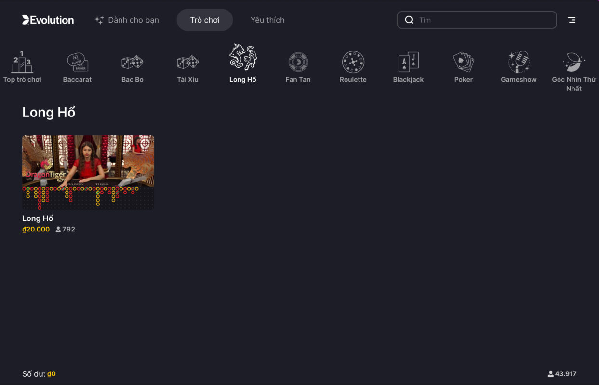Image resolution: width=599 pixels, height=385 pixels.
Task: Select the Long Hổ dragon-tiger icon
Action: click(x=243, y=58)
